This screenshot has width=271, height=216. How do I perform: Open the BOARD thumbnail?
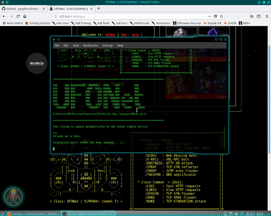point(214,82)
